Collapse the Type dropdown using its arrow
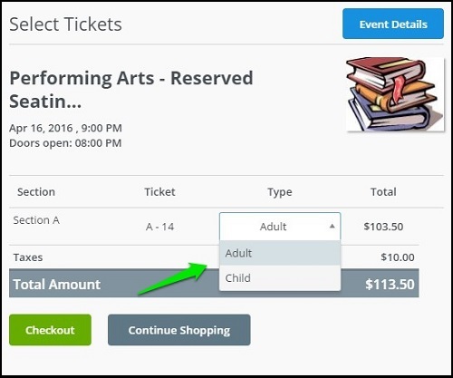The image size is (453, 378). click(333, 226)
